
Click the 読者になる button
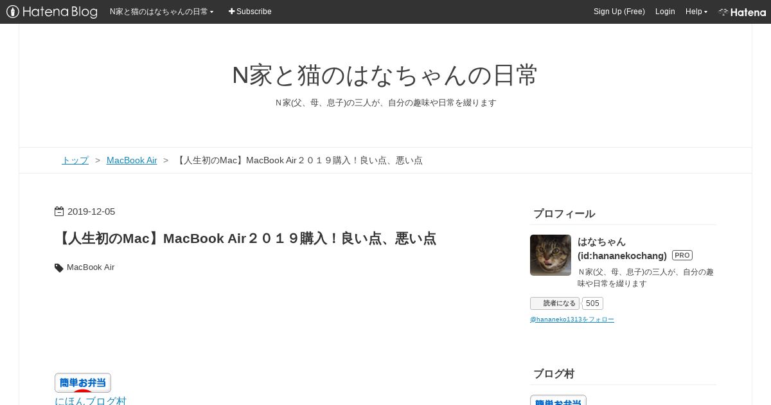(554, 303)
